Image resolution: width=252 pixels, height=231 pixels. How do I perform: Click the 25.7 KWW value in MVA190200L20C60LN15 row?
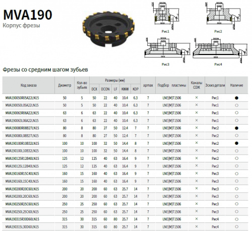point(125,196)
